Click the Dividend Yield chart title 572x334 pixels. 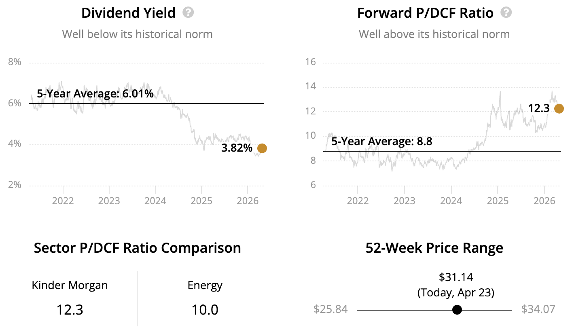(x=128, y=13)
